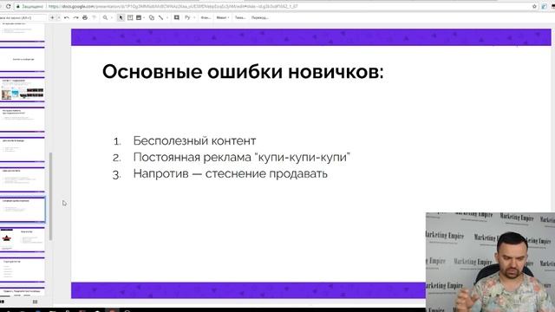Switch to filmstrip view at panel bottom
The image size is (555, 312).
[x=2, y=302]
